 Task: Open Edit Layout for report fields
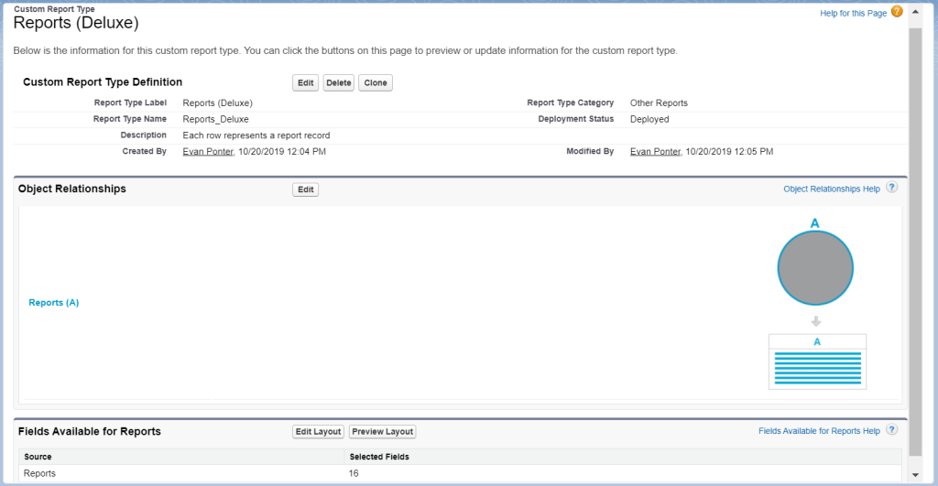[x=318, y=432]
